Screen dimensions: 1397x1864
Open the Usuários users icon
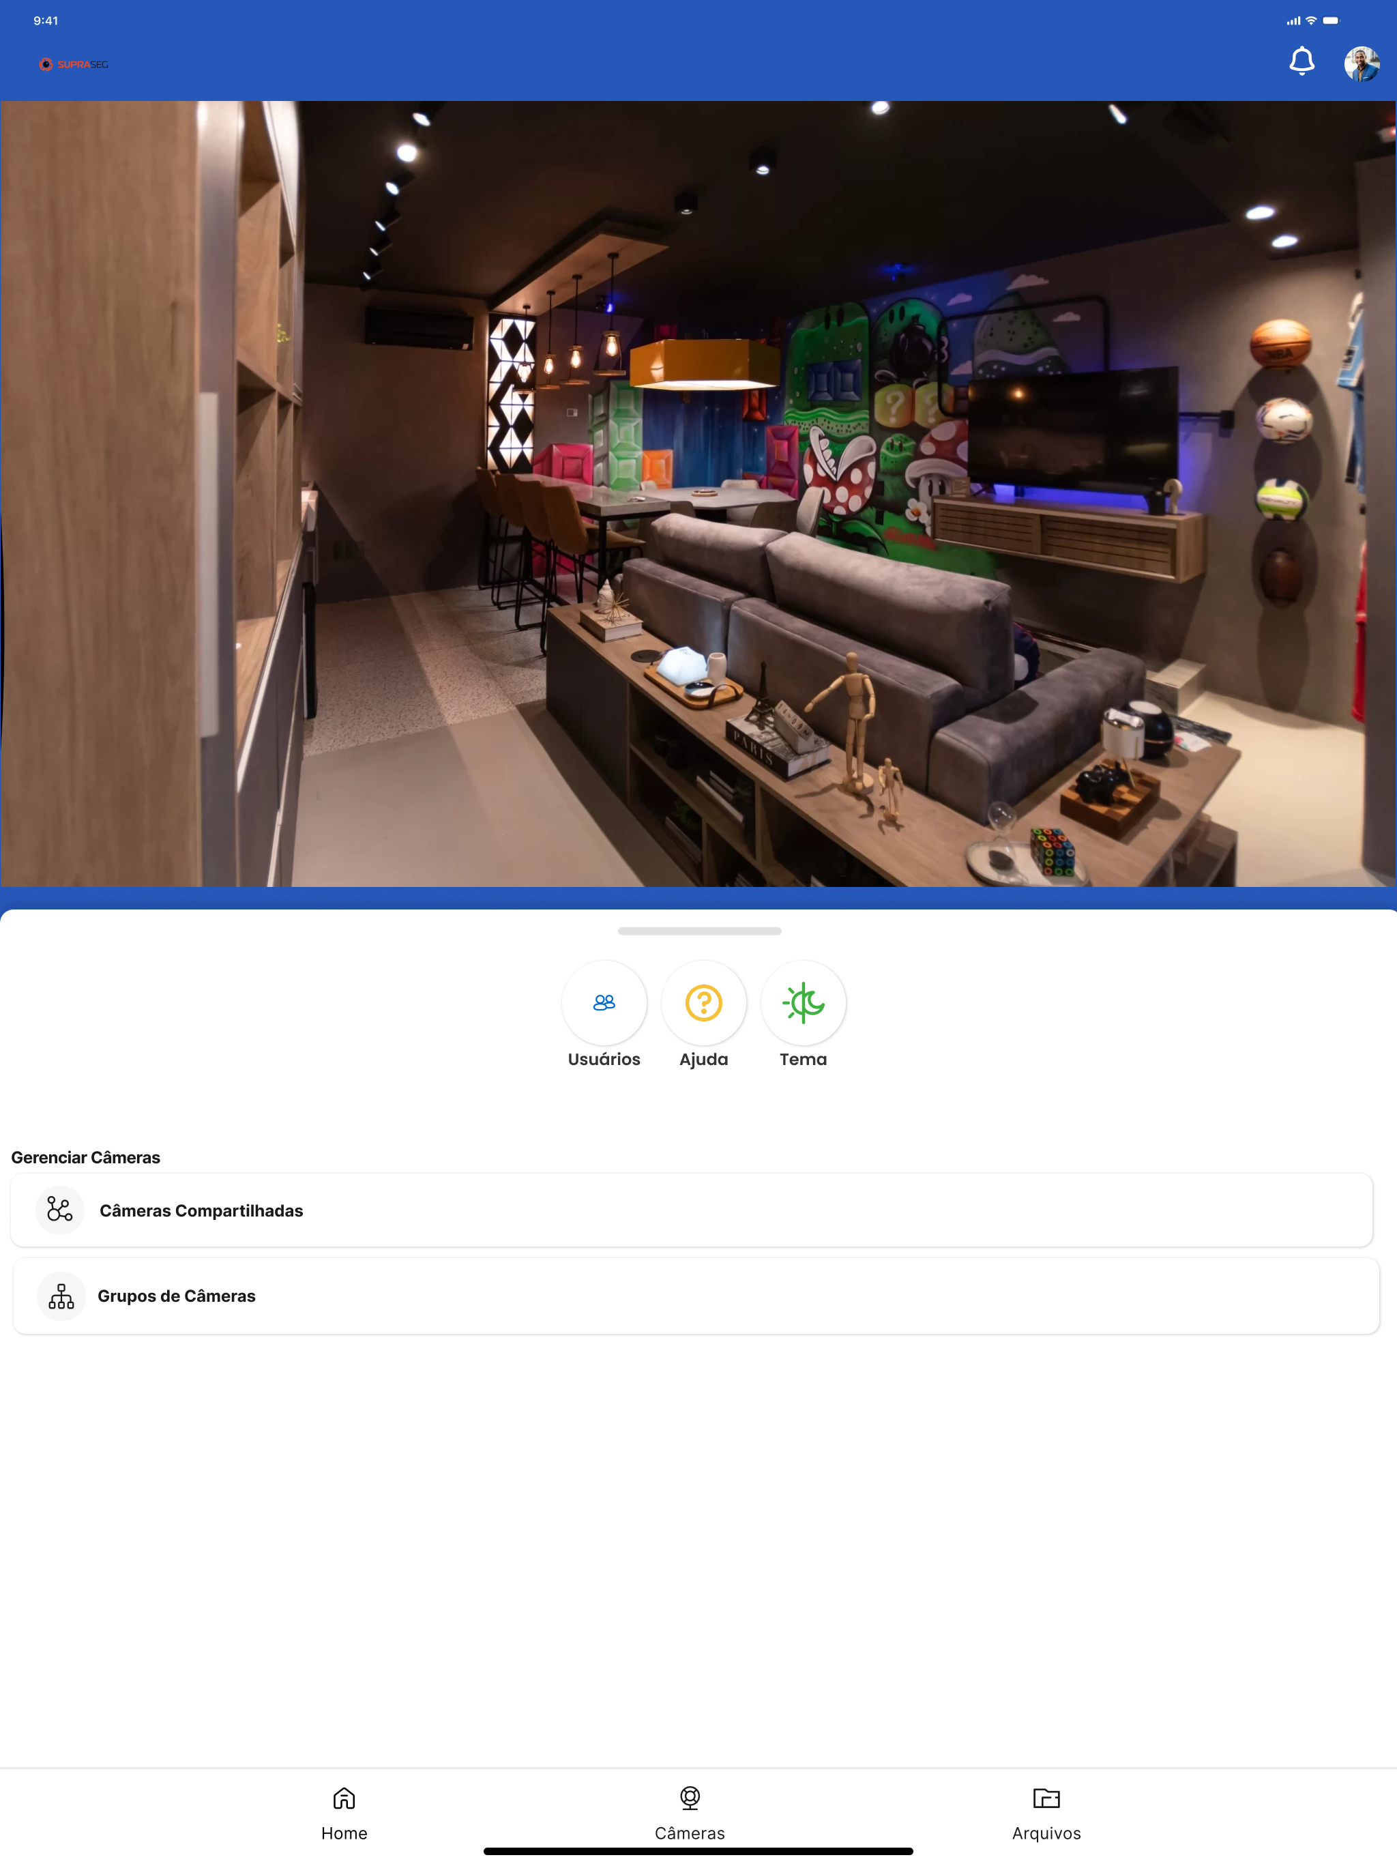pos(604,1002)
